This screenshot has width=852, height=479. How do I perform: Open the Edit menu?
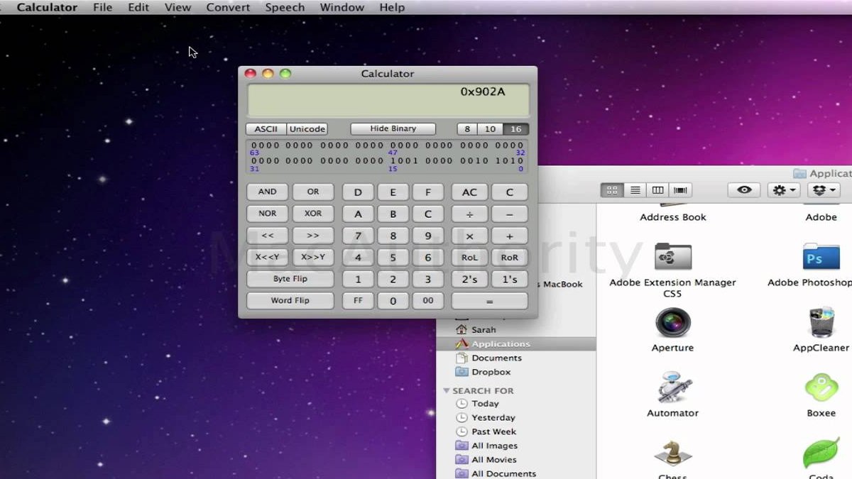click(x=138, y=7)
